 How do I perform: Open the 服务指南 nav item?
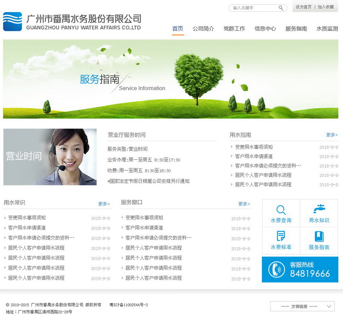[296, 29]
